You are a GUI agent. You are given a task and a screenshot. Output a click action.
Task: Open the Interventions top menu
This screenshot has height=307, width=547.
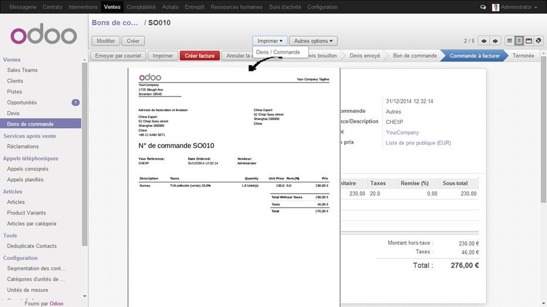click(x=83, y=7)
